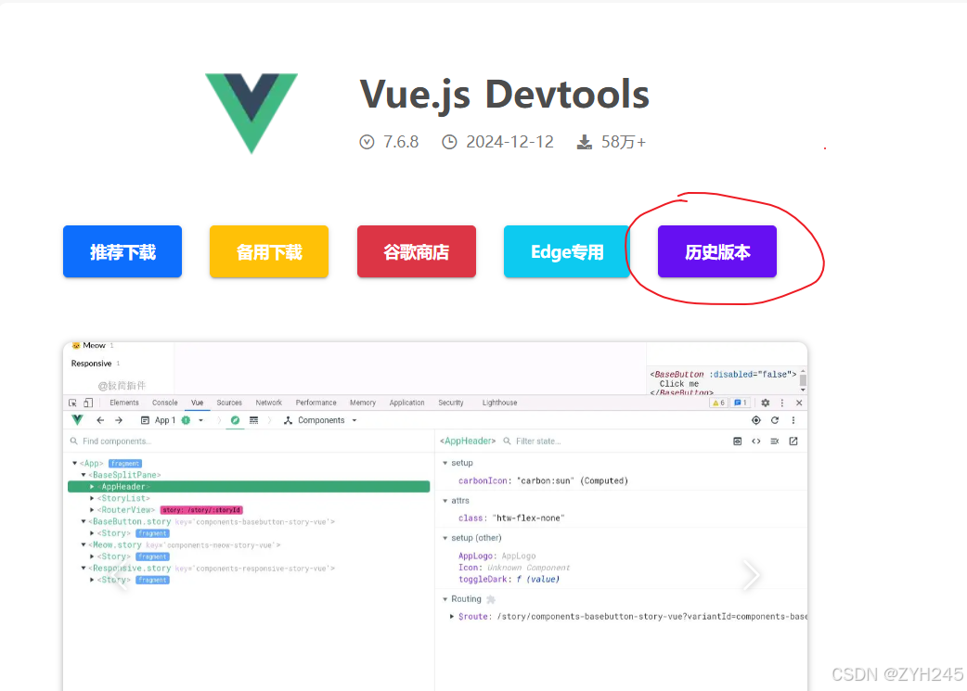
Task: Click the timeline list icon in Vue toolbar
Action: click(253, 420)
